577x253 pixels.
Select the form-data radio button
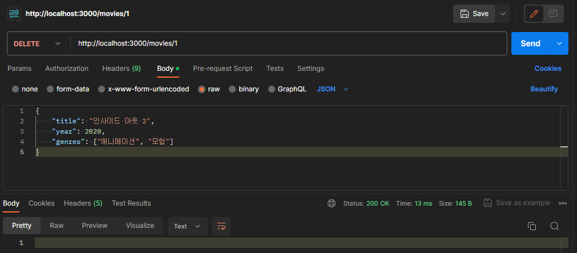(x=50, y=89)
